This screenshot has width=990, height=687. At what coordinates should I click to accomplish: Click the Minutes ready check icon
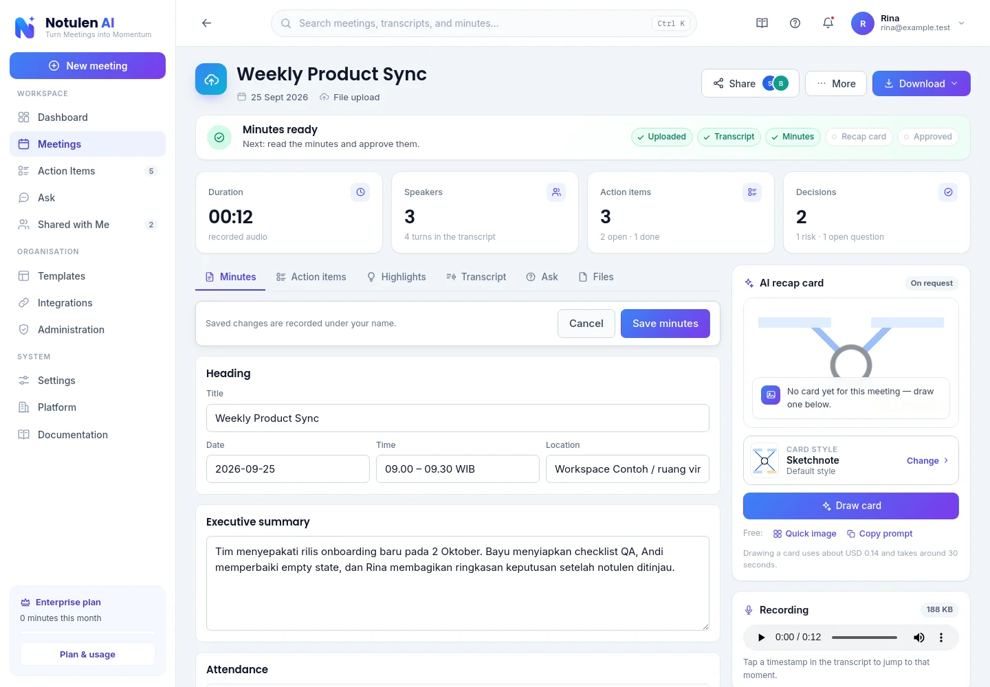tap(219, 137)
